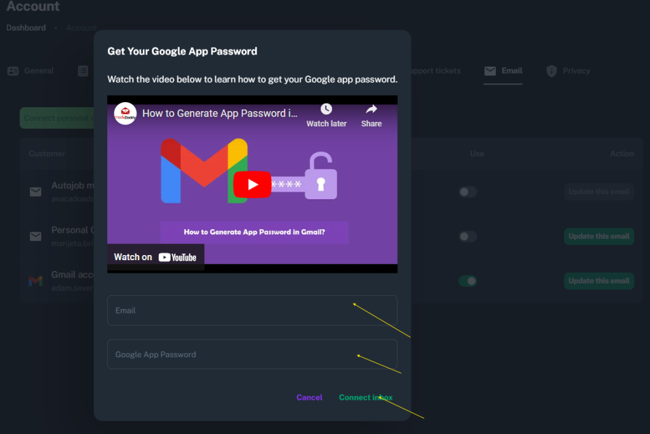Click the Connect personal green button
The width and height of the screenshot is (650, 434).
(56, 118)
